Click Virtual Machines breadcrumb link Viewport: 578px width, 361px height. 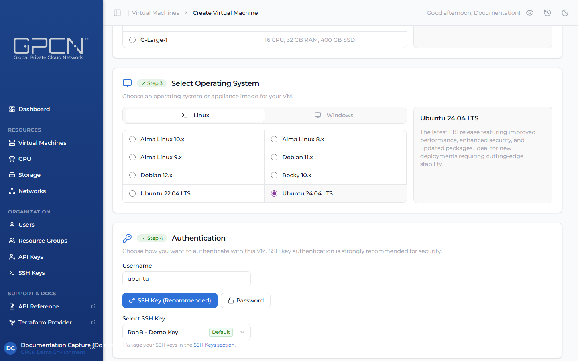[x=156, y=13]
